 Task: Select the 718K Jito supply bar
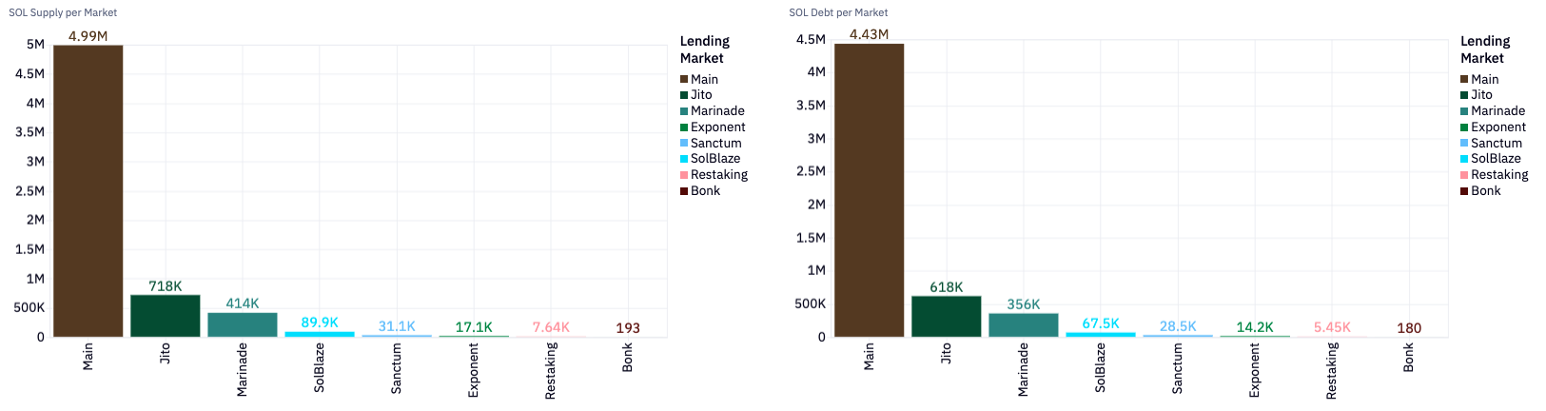166,316
